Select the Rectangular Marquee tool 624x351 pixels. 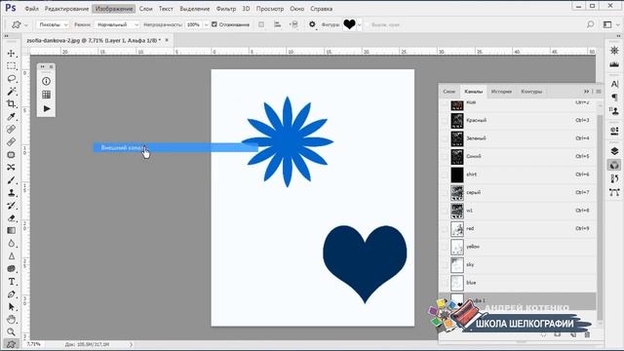tap(11, 65)
